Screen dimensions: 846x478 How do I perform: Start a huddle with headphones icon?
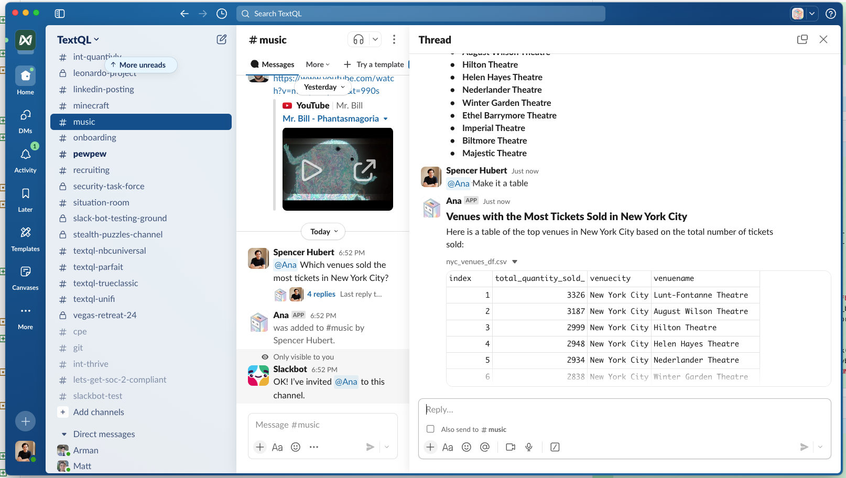[x=359, y=39]
